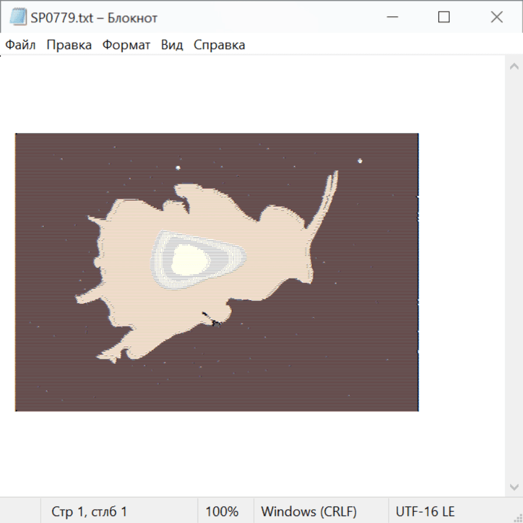Viewport: 523px width, 523px height.
Task: Minimize the Блокнот window
Action: tap(392, 17)
